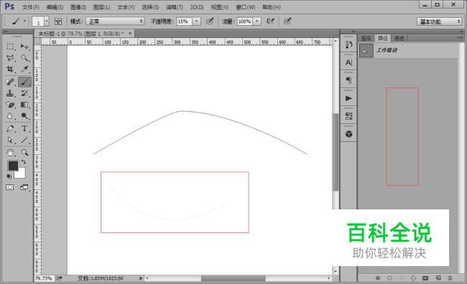Select the Eyedropper tool

(24, 70)
